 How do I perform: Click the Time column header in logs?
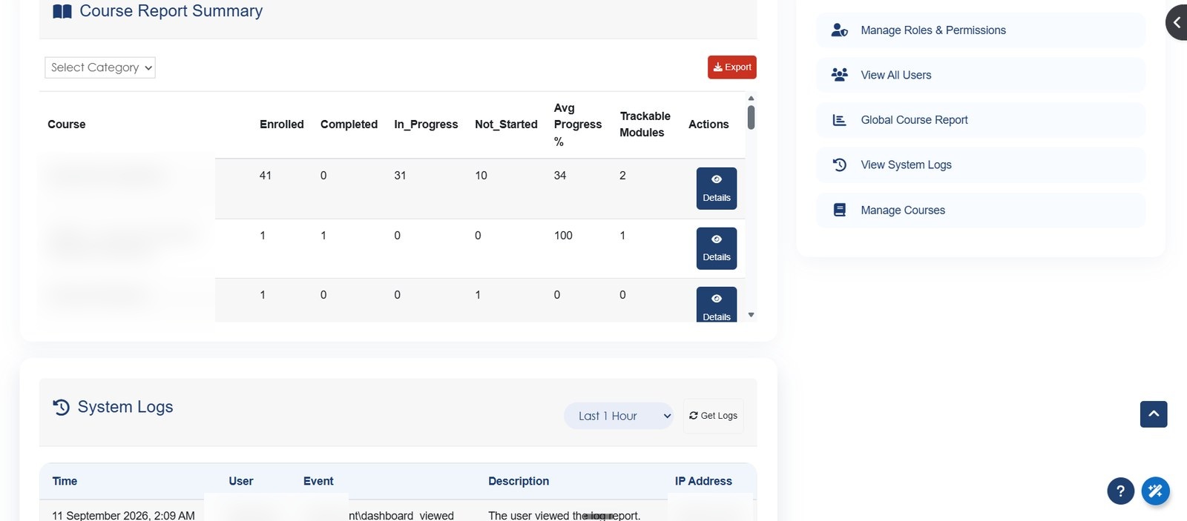point(65,481)
